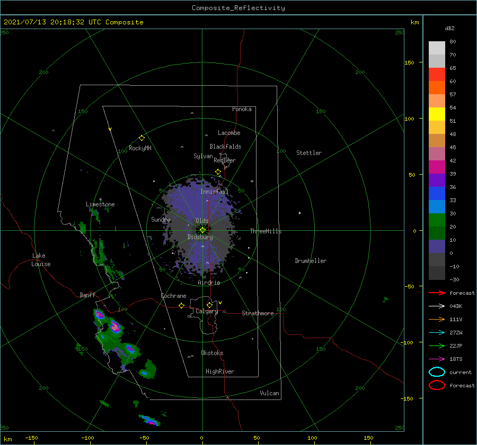Viewport: 477px width, 445px height.
Task: Click the dBZ legend heading
Action: pyautogui.click(x=449, y=28)
